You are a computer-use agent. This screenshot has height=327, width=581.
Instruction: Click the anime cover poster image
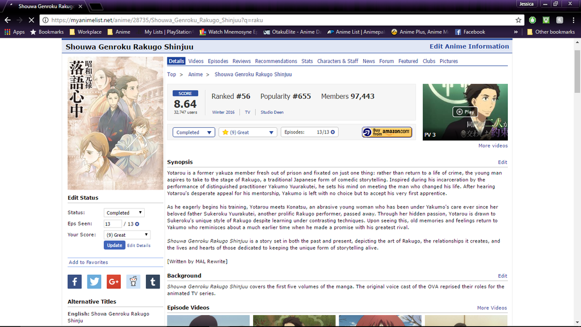pyautogui.click(x=115, y=123)
